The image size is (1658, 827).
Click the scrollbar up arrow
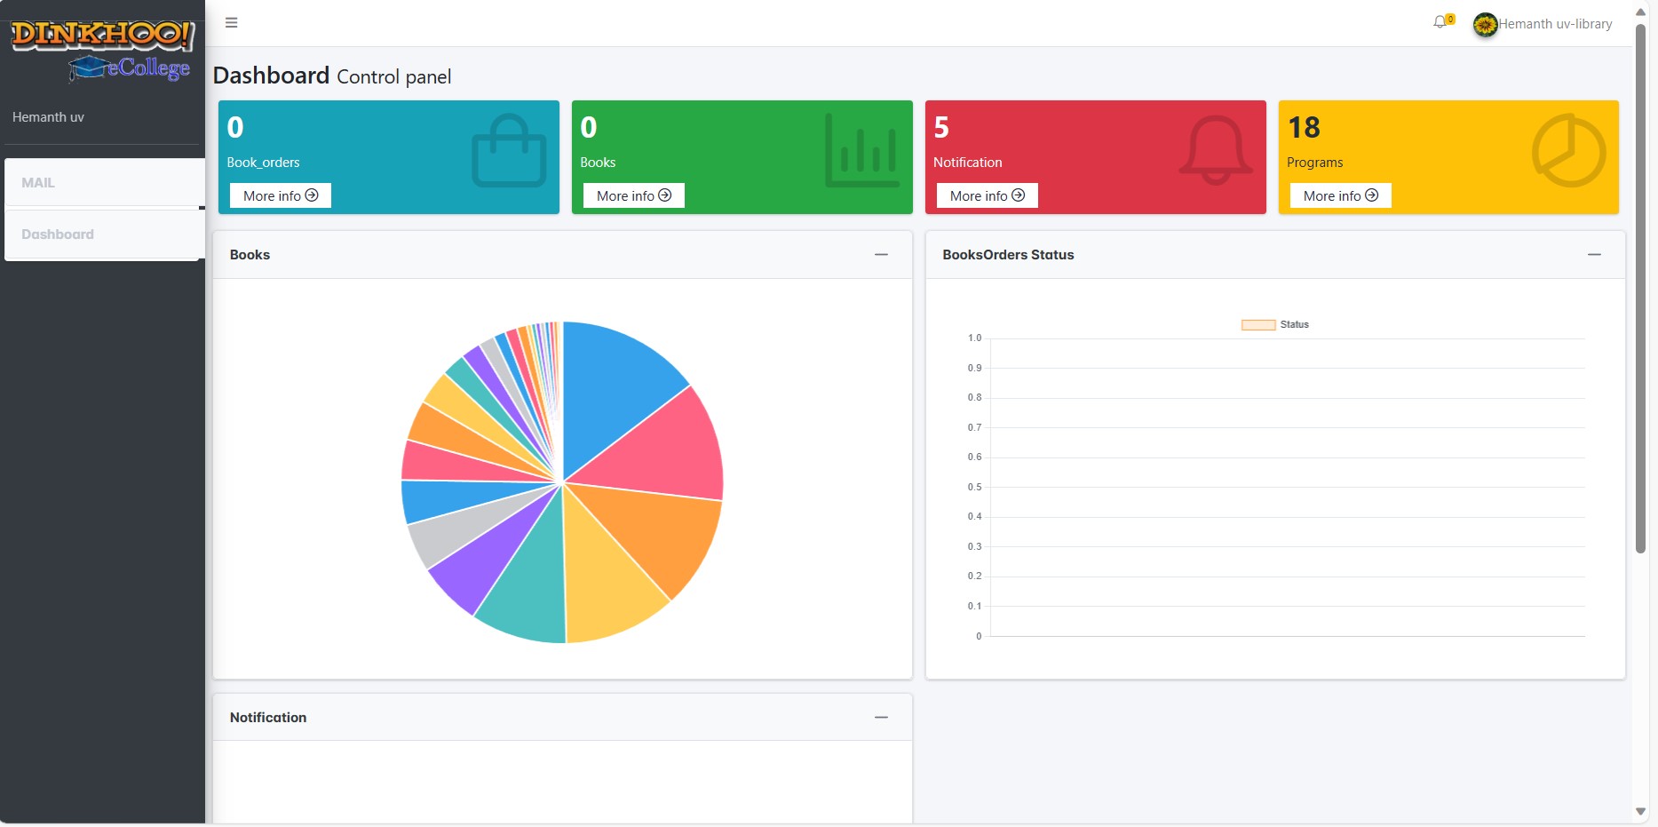pyautogui.click(x=1641, y=12)
